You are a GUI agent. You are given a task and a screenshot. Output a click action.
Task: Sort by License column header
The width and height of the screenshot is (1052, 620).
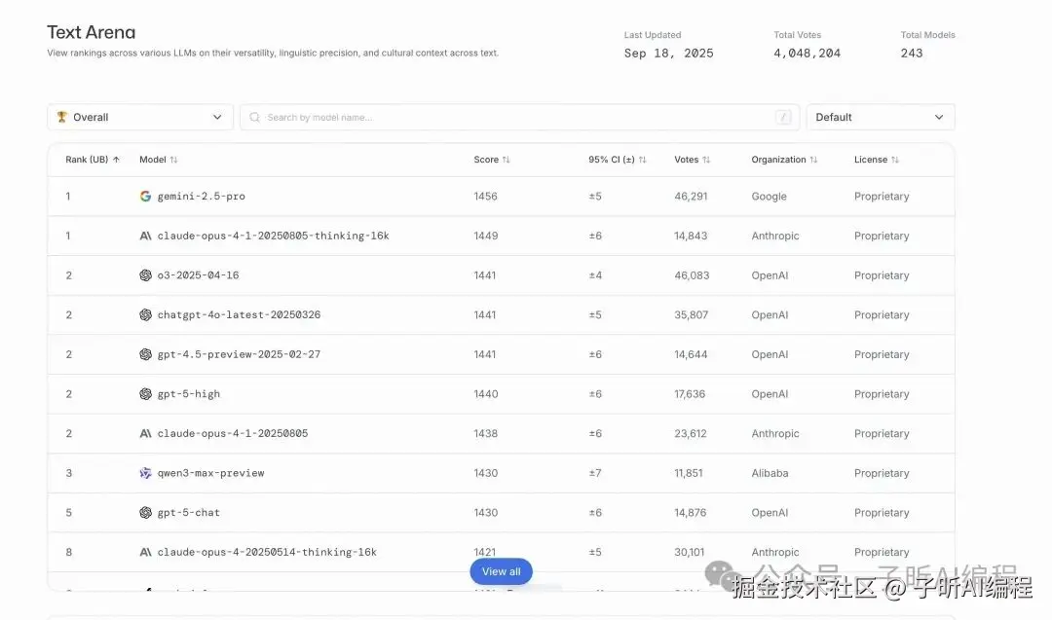click(x=877, y=160)
